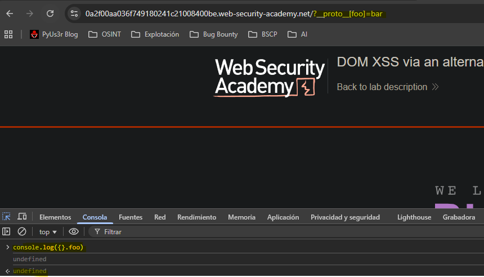Expand the Bug Bounty bookmarks folder
Image resolution: width=484 pixels, height=277 pixels.
[x=213, y=34]
